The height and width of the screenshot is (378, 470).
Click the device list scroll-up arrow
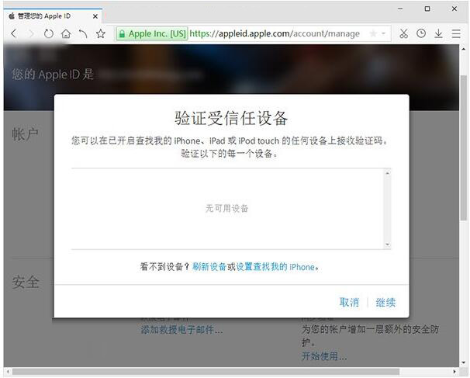click(x=387, y=173)
